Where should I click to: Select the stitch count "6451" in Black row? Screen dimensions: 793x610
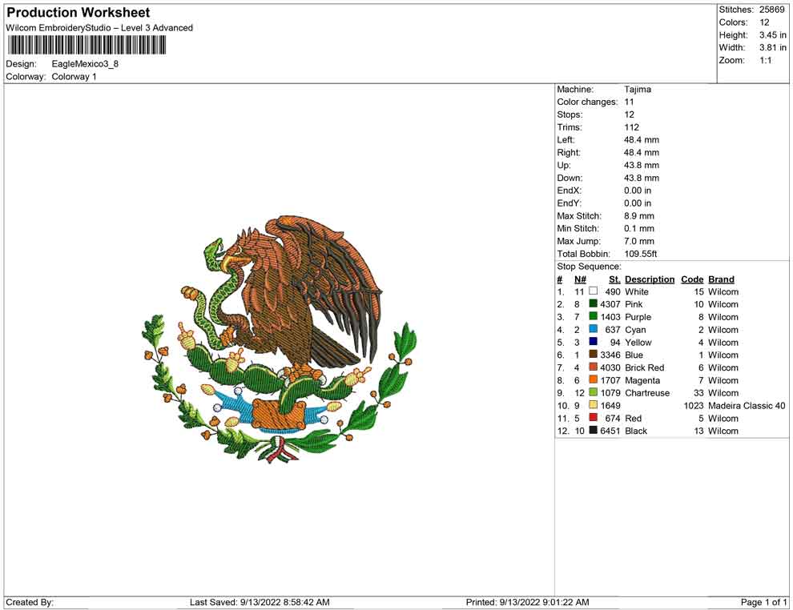point(610,431)
